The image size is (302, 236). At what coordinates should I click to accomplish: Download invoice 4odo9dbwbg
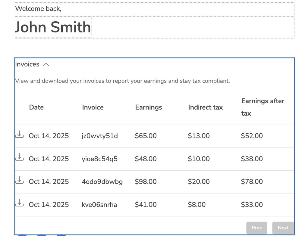pos(19,180)
